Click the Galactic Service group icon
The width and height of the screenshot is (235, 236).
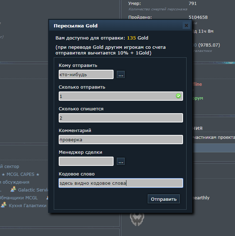[x=13, y=190]
